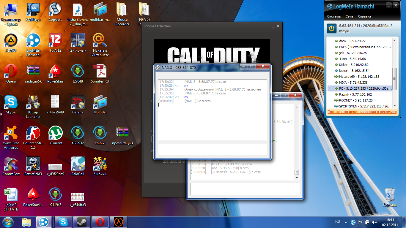
Task: Open the Корзина recycle bin
Action: click(390, 197)
